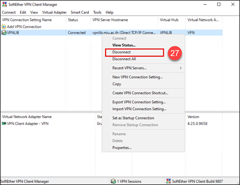Select the VPNLIB connection name
The width and height of the screenshot is (240, 185).
click(x=13, y=32)
